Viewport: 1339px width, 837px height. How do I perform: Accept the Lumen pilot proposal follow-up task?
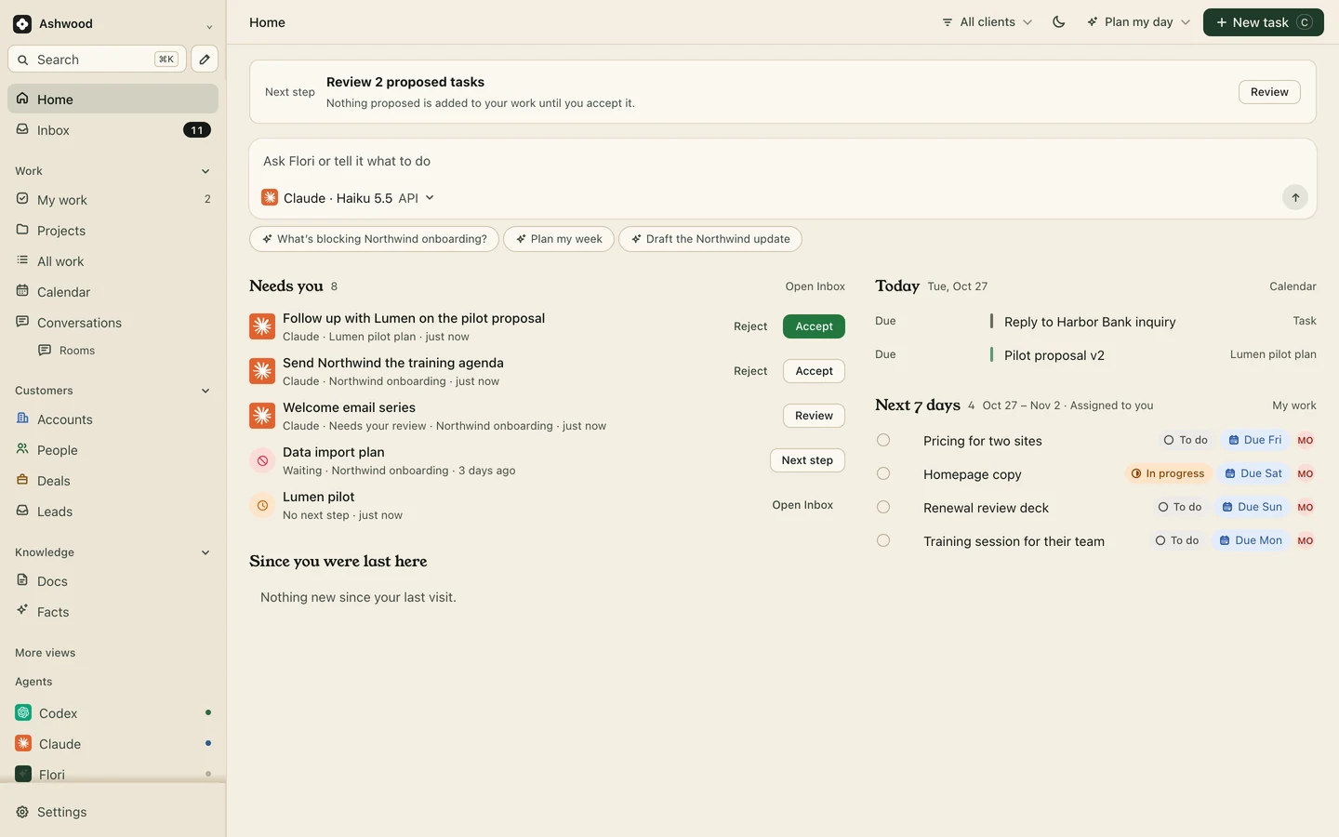pos(814,326)
